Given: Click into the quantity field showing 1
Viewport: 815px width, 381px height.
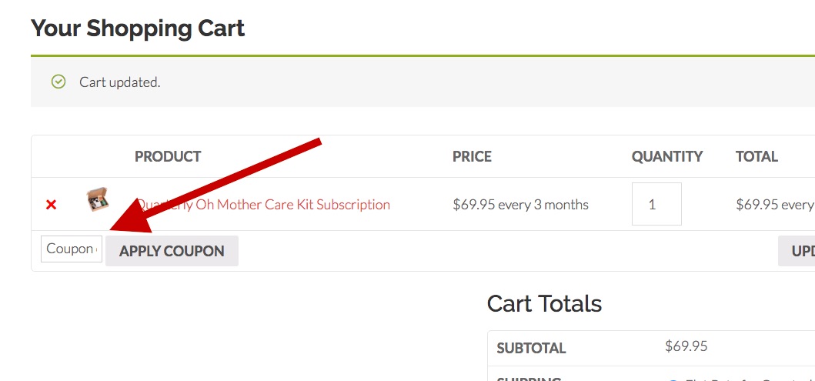Looking at the screenshot, I should (656, 204).
